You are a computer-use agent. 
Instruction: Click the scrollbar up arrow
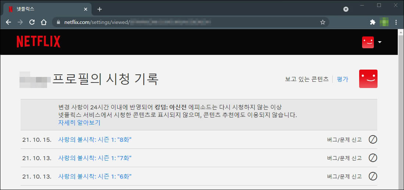pos(401,32)
